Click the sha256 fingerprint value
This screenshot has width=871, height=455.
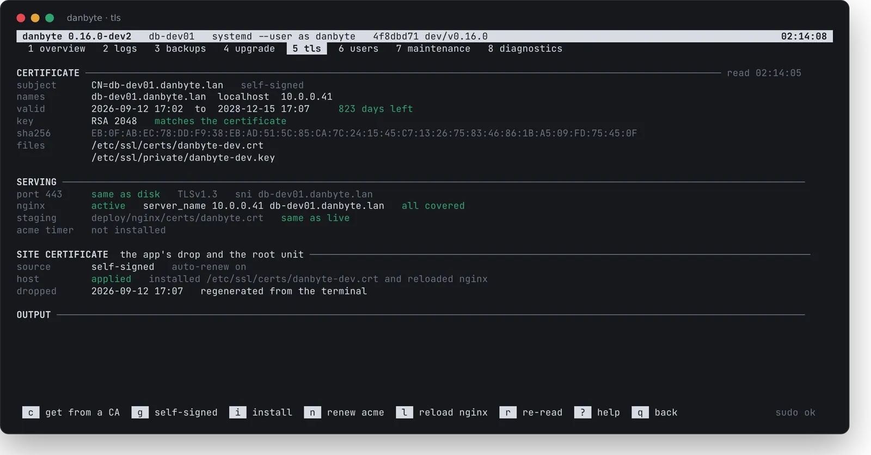point(364,133)
